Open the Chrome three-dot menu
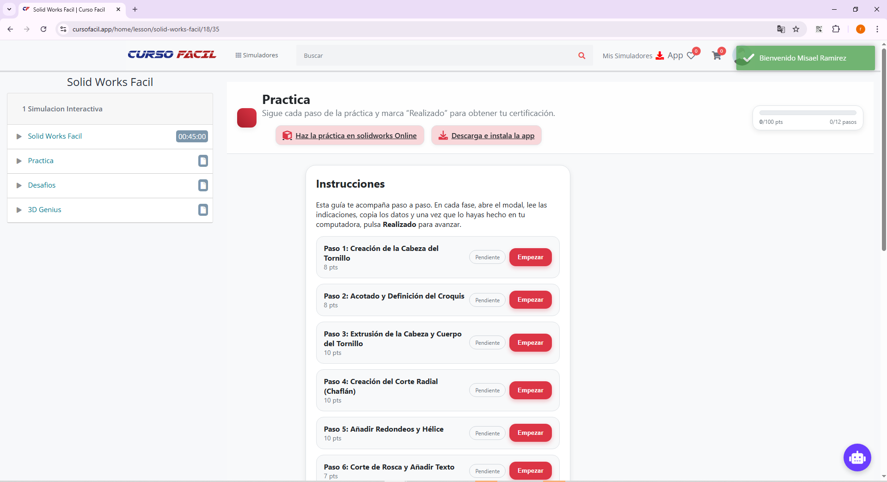 [877, 29]
